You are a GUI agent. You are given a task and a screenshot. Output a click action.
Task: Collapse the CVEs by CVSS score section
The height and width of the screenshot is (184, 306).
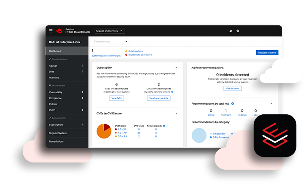(x=176, y=113)
